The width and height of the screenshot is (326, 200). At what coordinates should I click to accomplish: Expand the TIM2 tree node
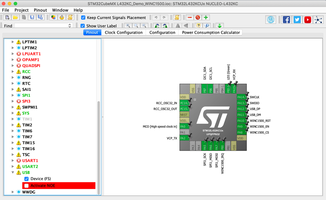pos(13,125)
